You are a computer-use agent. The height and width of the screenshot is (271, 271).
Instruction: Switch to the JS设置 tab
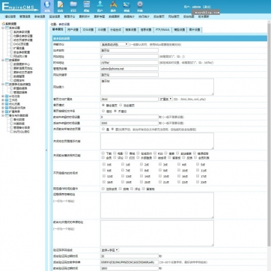click(102, 29)
